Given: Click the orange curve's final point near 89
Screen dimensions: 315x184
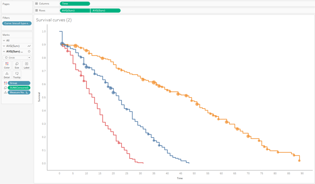Looking at the screenshot, I should [299, 160].
